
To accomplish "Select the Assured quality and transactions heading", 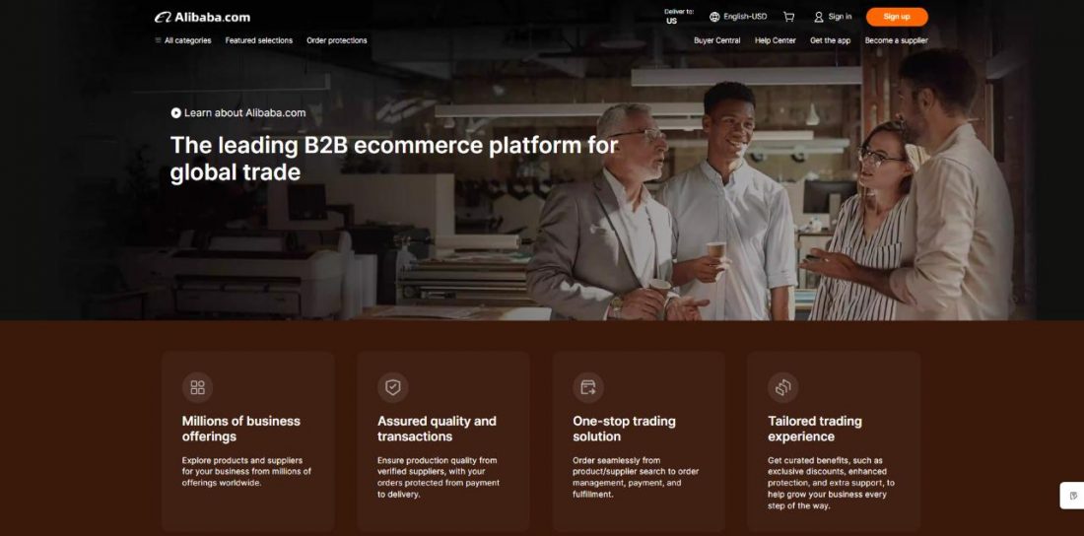I will [x=437, y=429].
